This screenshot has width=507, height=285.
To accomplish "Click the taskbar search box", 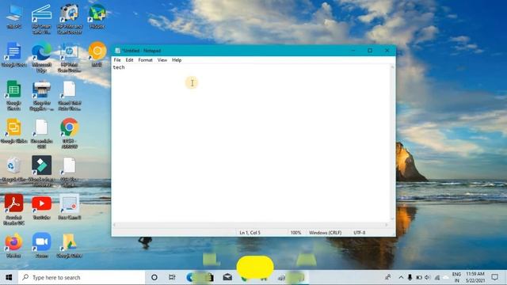I will click(82, 277).
